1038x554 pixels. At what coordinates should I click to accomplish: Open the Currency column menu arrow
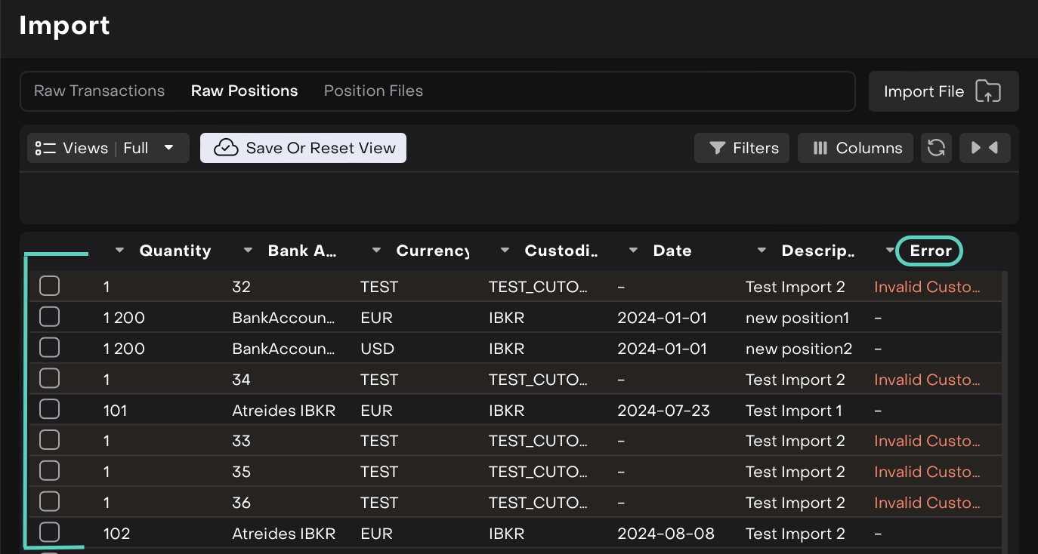click(x=376, y=251)
